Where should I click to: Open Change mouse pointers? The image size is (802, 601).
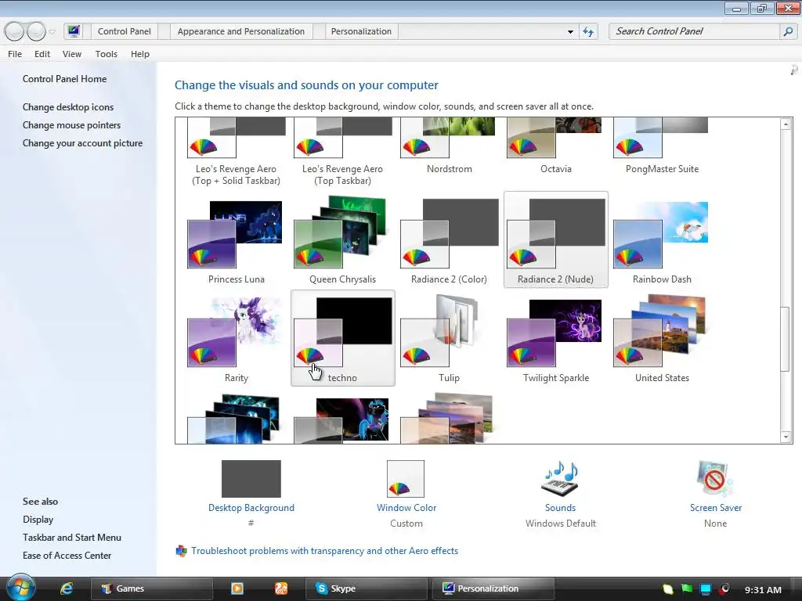click(x=71, y=125)
